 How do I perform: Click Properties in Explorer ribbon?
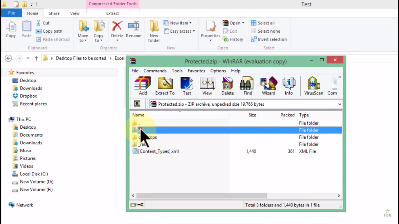pos(211,31)
